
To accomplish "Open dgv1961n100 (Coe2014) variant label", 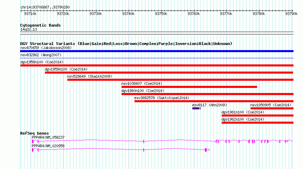I will [243, 112].
